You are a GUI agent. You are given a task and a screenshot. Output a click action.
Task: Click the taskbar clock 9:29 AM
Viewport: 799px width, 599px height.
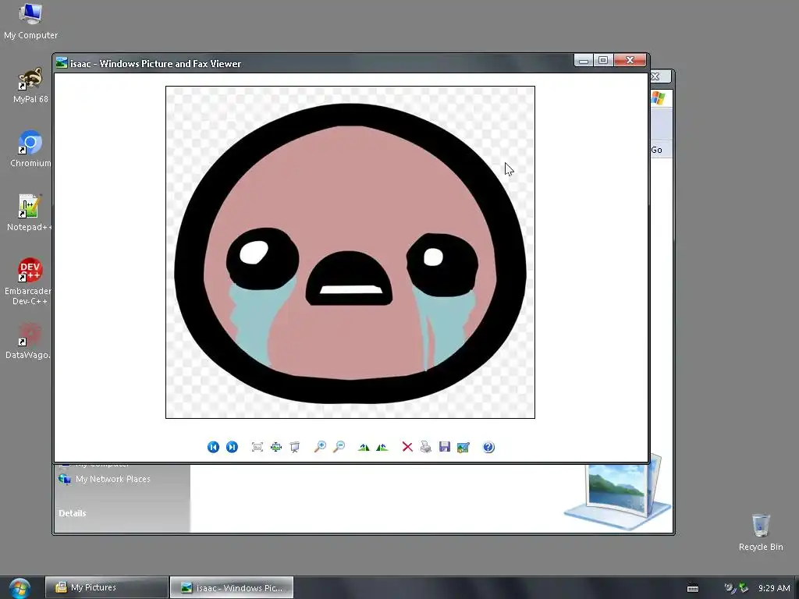pos(774,588)
